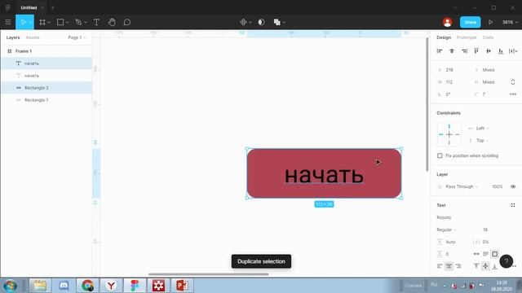Open vertical constraint Top dropdown

pos(482,141)
